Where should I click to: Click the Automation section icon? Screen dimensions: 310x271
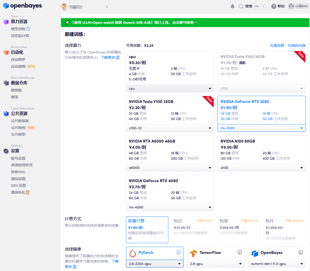point(6,52)
